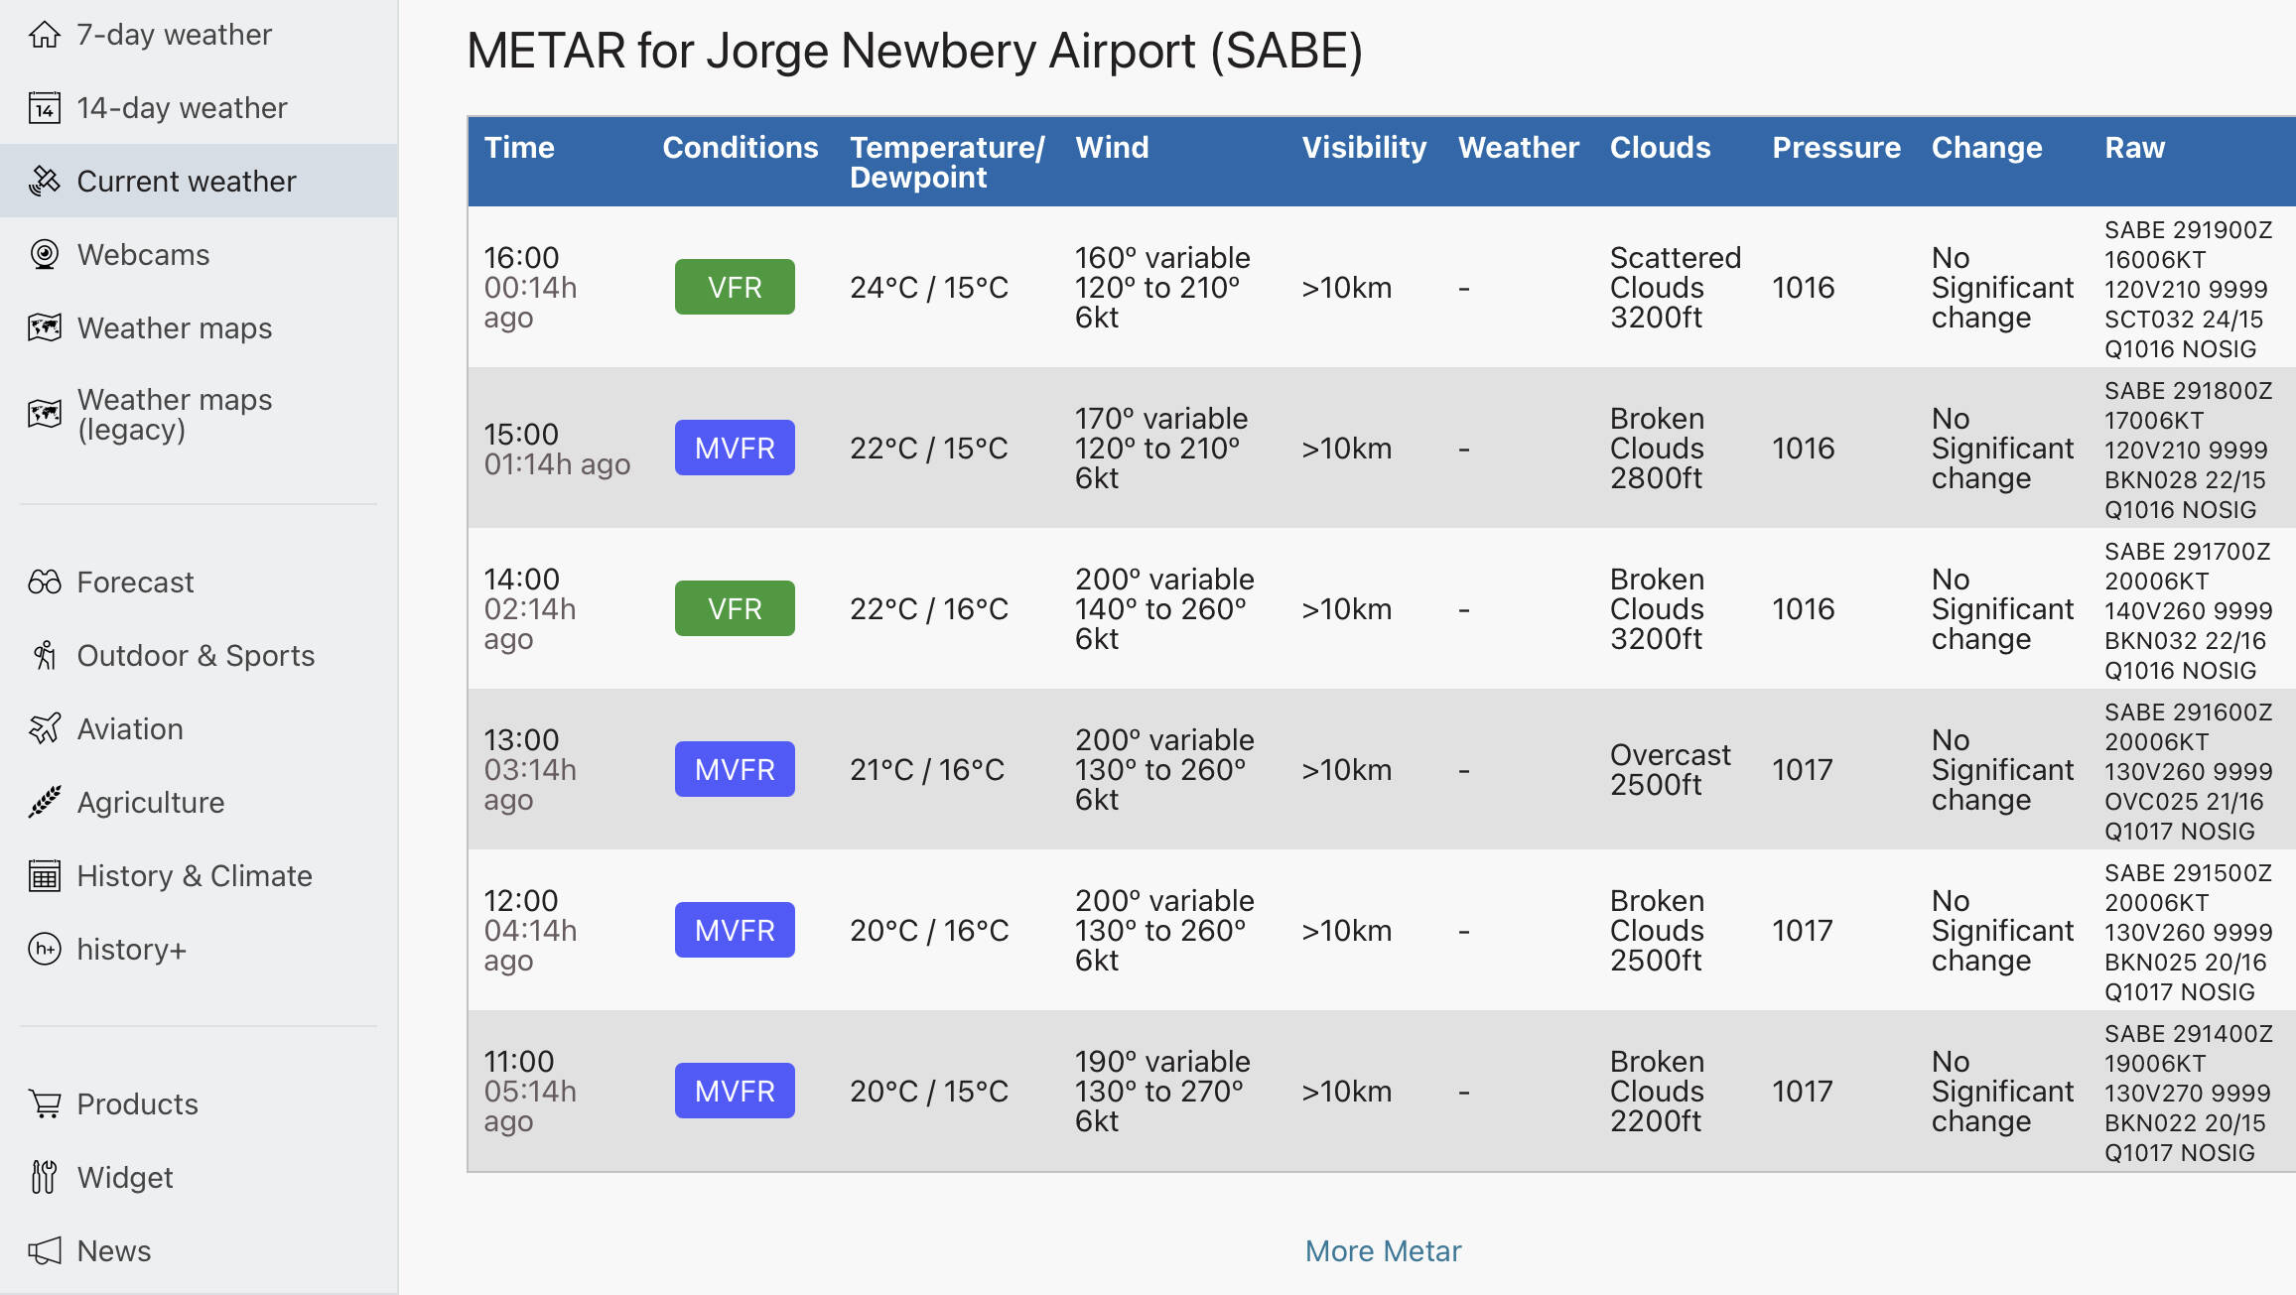This screenshot has height=1295, width=2296.
Task: Go to Weather maps (legacy)
Action: [174, 414]
